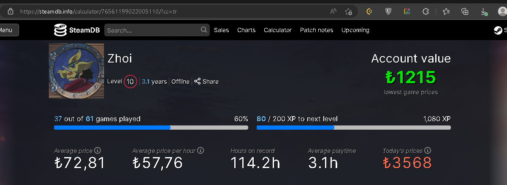Click the info icon by Average price per hour
This screenshot has width=507, height=185.
(x=201, y=150)
